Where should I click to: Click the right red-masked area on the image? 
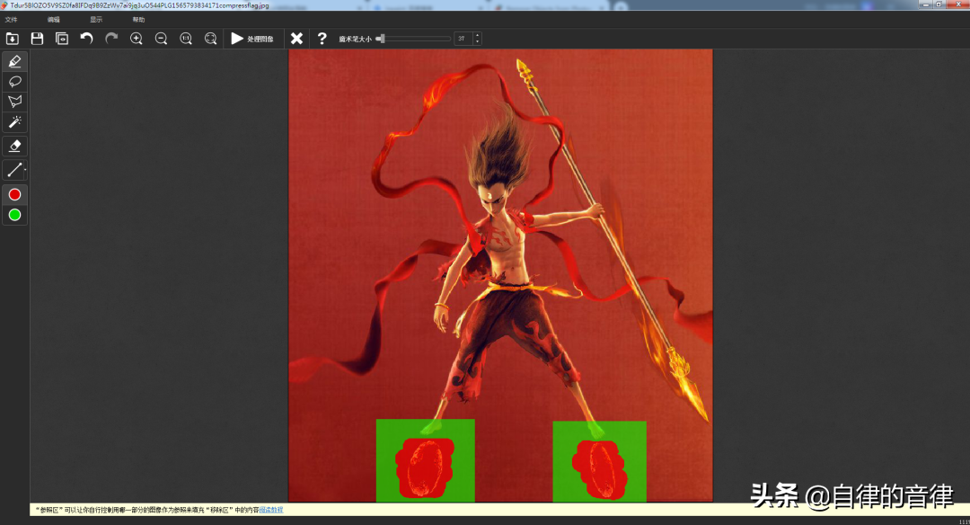pos(599,469)
